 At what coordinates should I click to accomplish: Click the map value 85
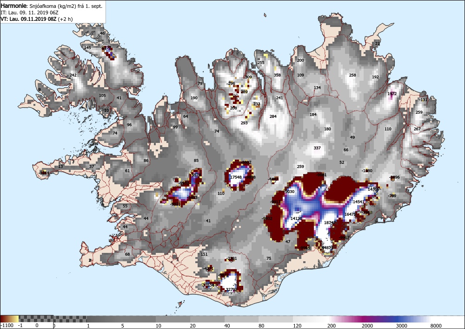tap(196, 161)
